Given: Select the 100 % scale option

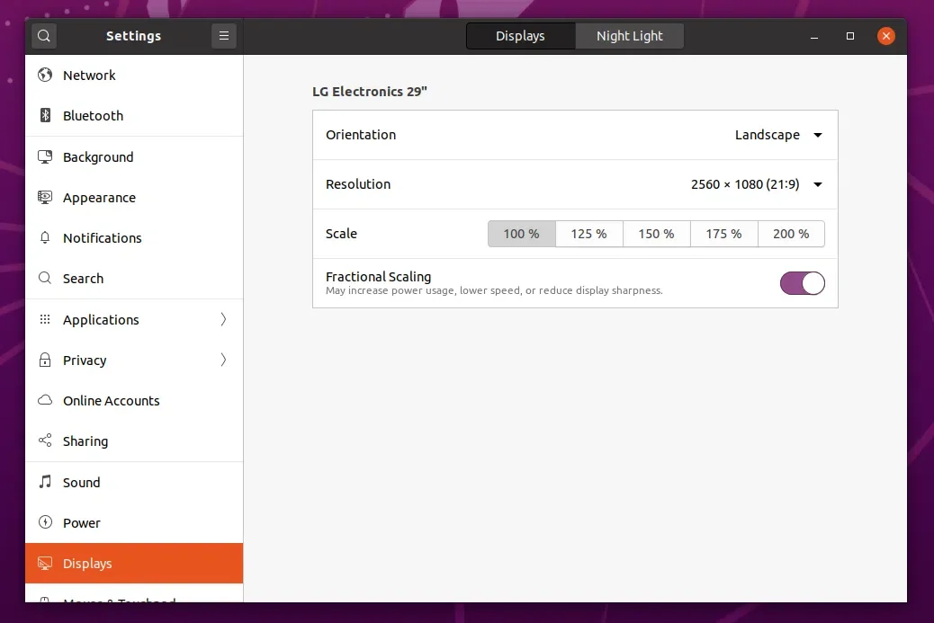Looking at the screenshot, I should coord(521,234).
